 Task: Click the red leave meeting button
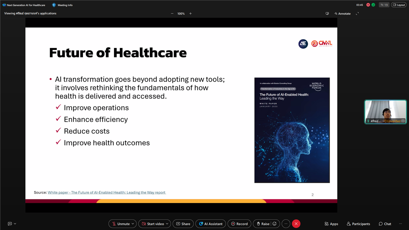click(296, 224)
